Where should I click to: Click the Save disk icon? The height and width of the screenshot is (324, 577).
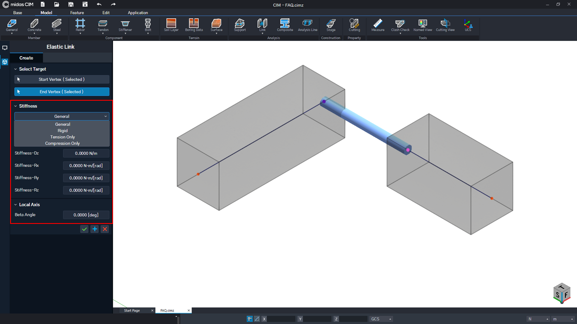click(71, 4)
